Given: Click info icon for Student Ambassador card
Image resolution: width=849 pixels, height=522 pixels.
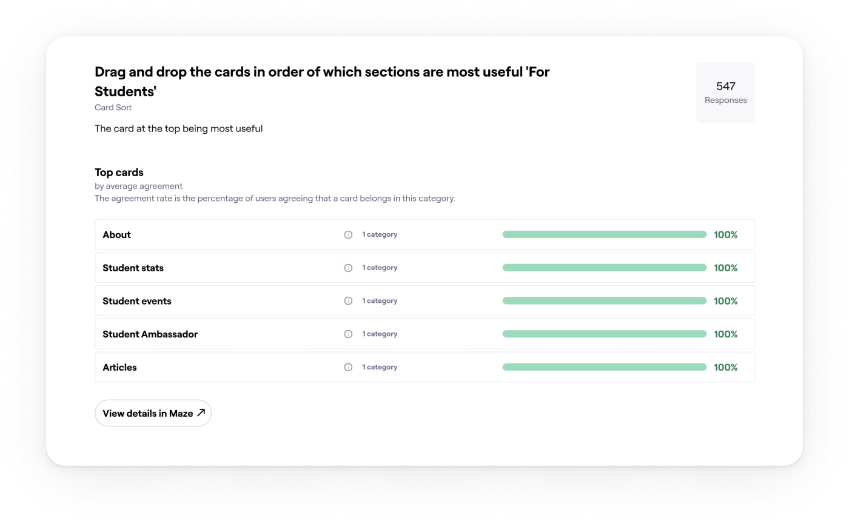Looking at the screenshot, I should coord(348,334).
